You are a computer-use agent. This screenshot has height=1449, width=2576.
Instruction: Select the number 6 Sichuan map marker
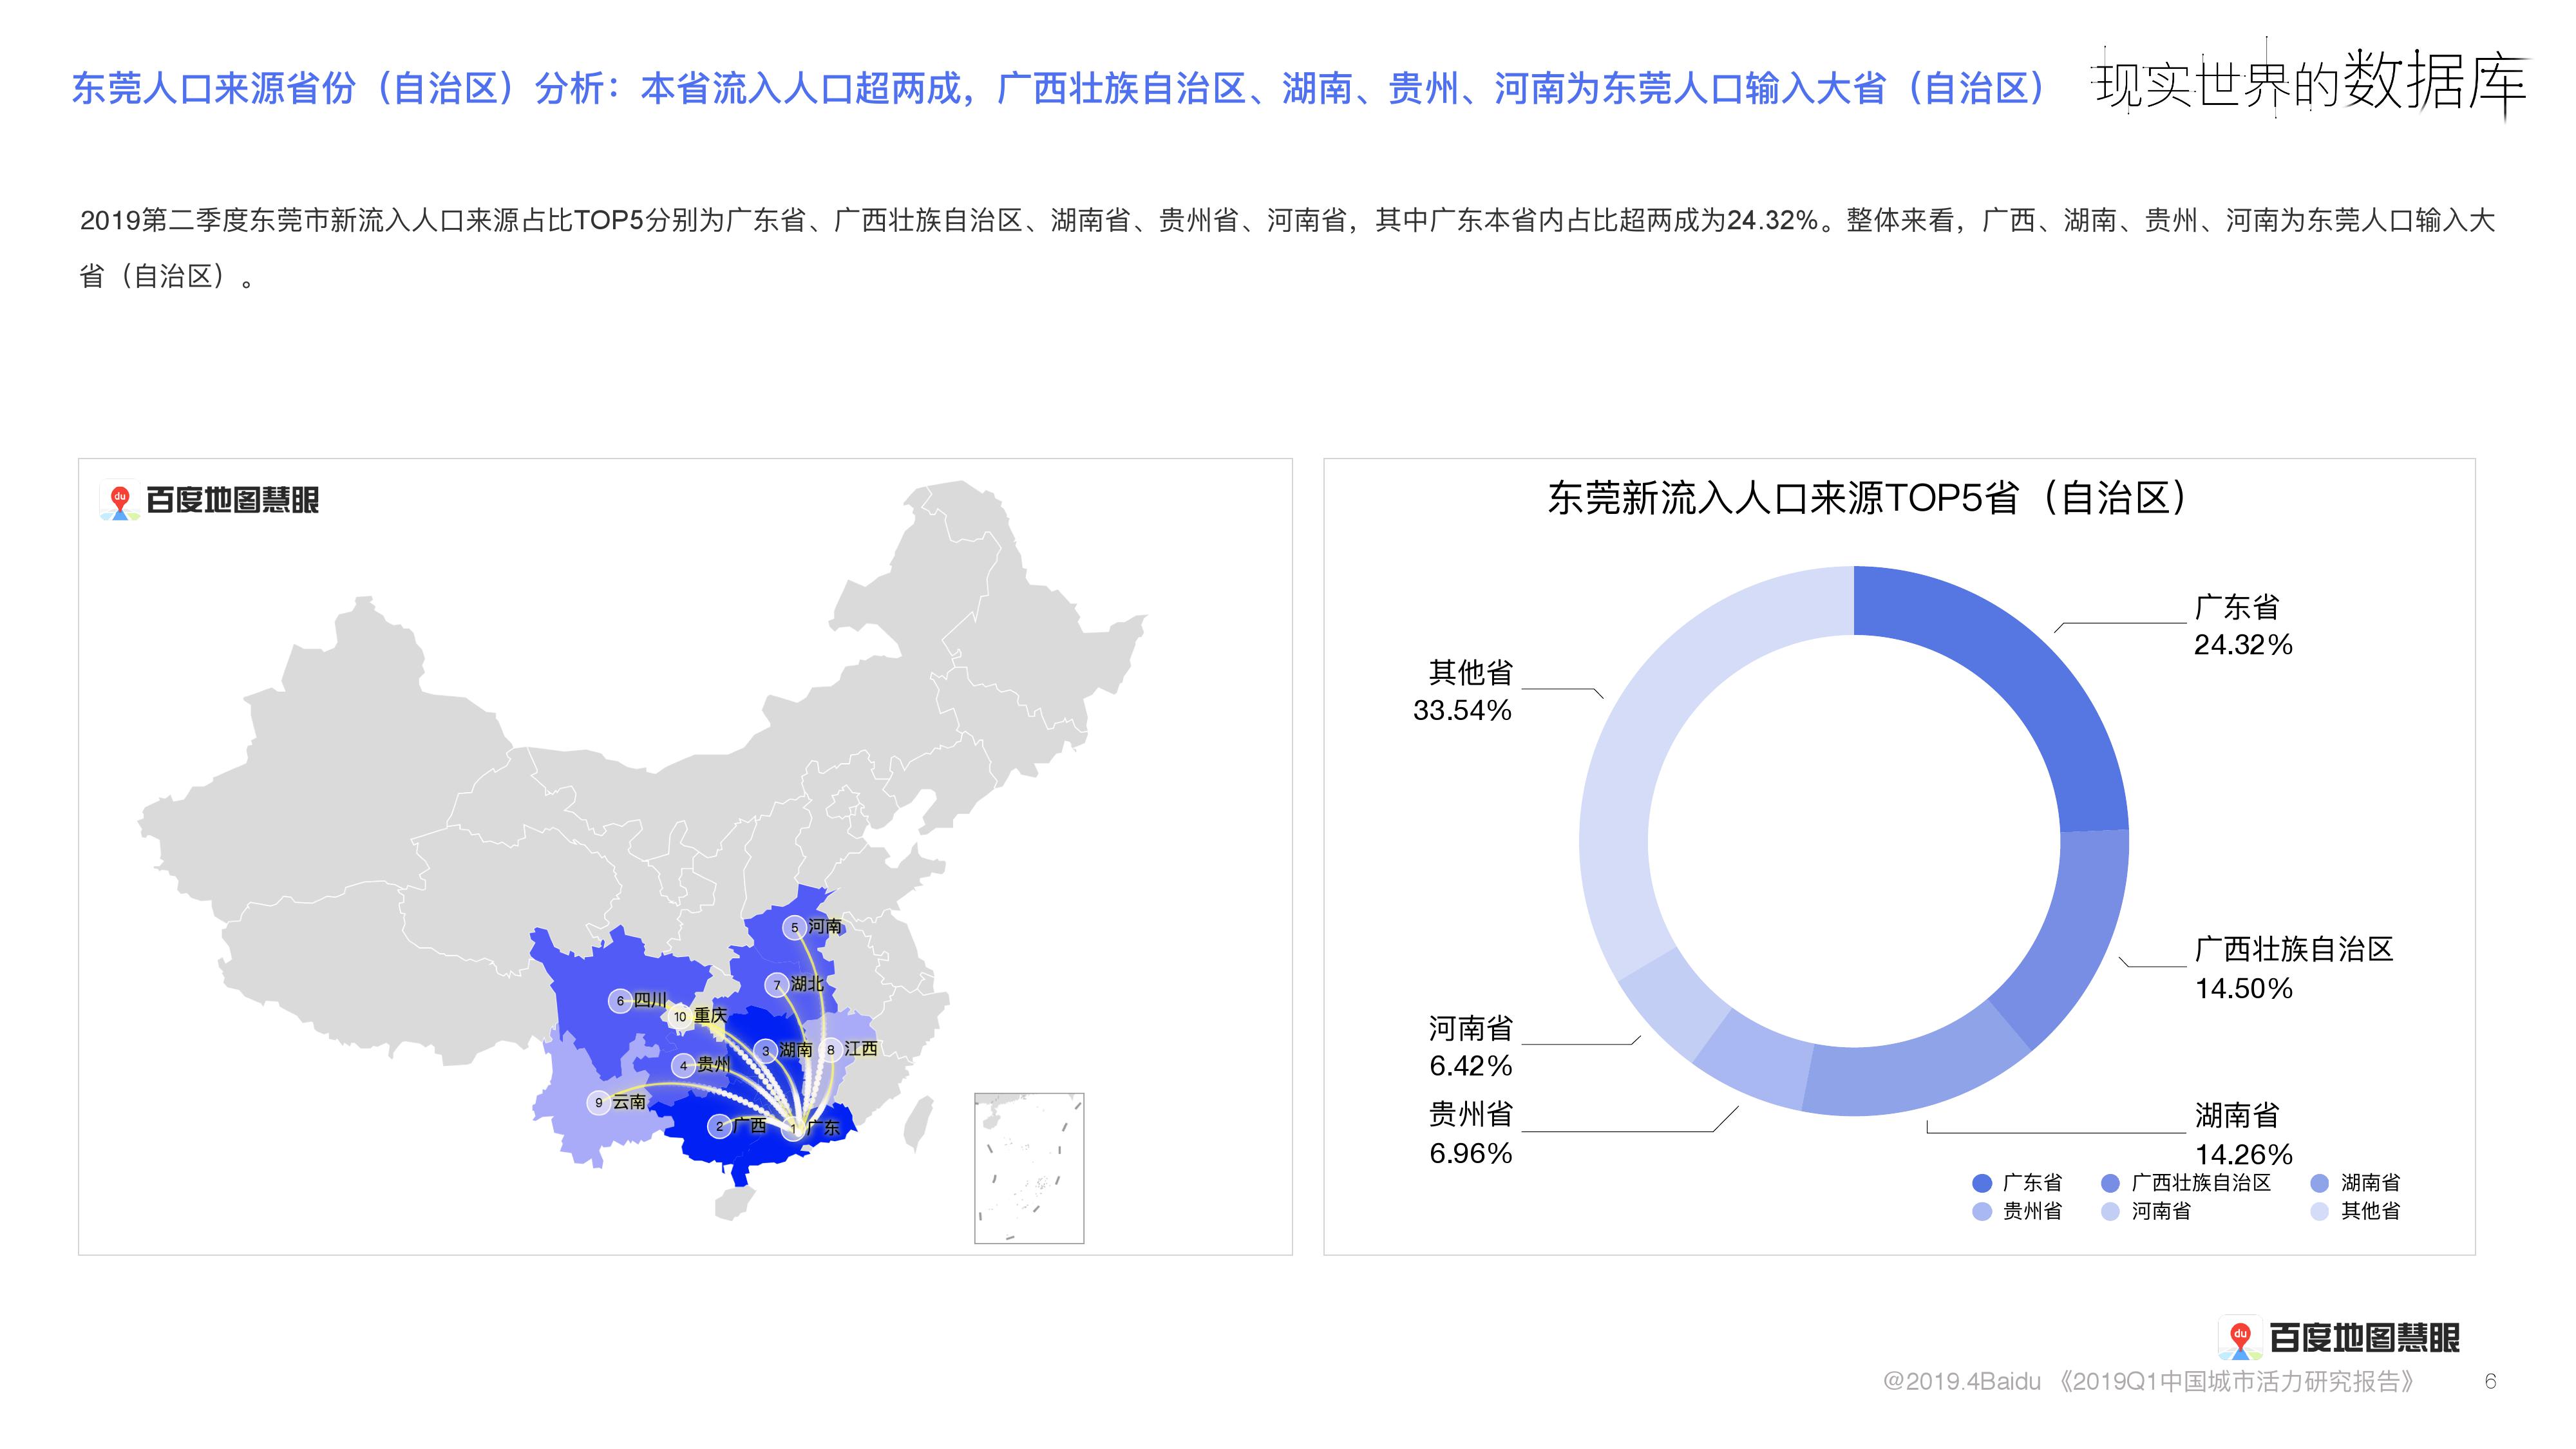620,1000
